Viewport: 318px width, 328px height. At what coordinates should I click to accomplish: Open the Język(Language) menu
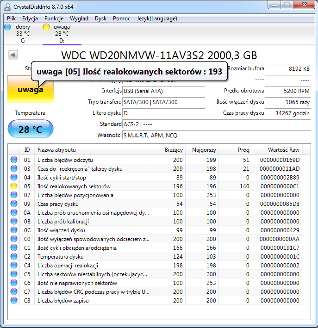point(157,19)
